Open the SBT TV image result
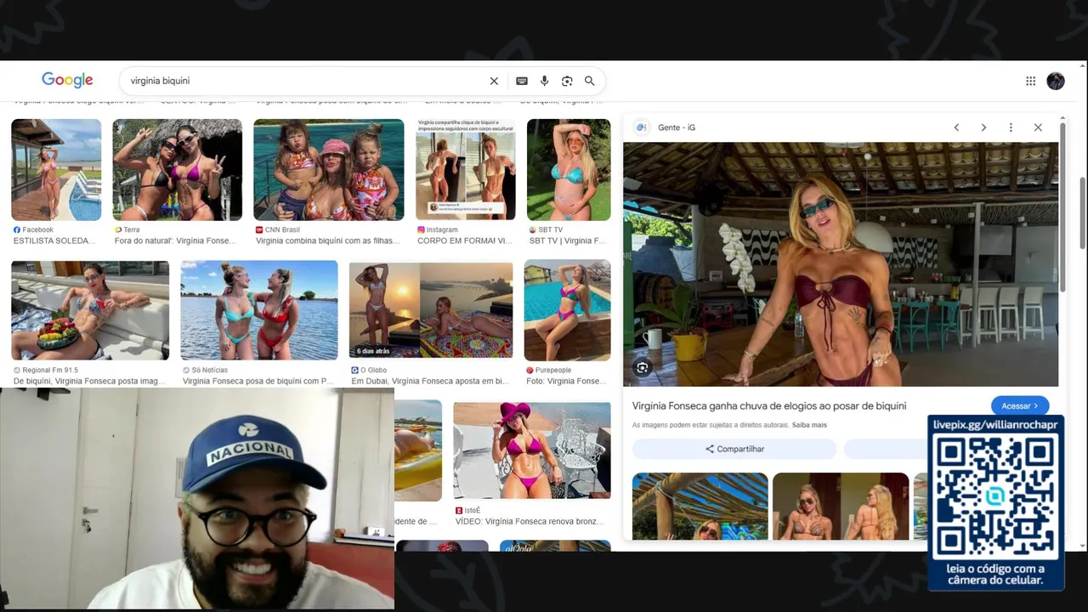Image resolution: width=1088 pixels, height=612 pixels. pos(569,170)
